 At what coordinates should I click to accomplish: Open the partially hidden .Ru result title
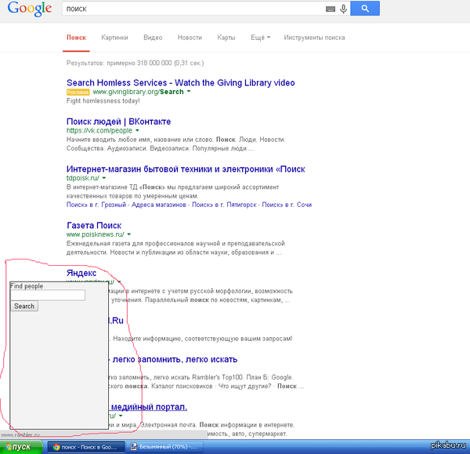[x=116, y=321]
